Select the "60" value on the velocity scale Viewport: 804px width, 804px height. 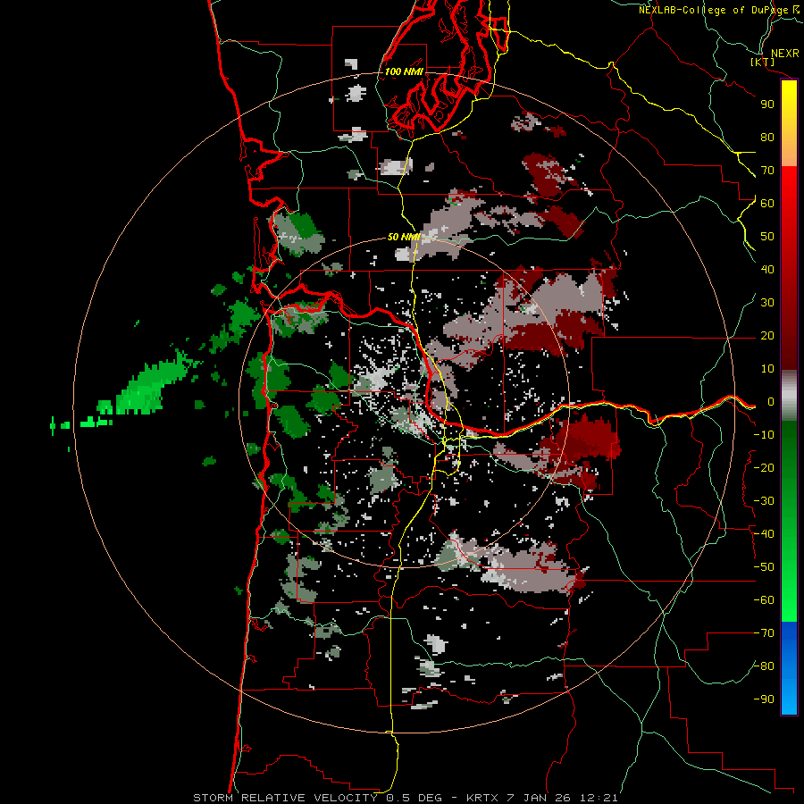click(x=767, y=203)
